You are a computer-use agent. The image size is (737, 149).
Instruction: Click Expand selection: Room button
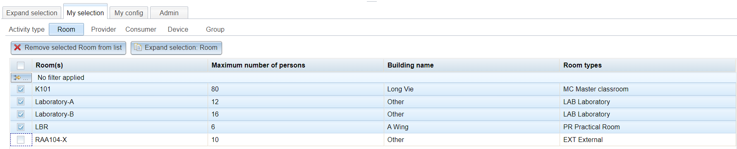click(176, 48)
